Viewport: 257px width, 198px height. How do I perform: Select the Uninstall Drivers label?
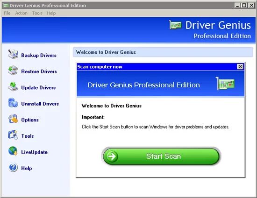pos(40,104)
